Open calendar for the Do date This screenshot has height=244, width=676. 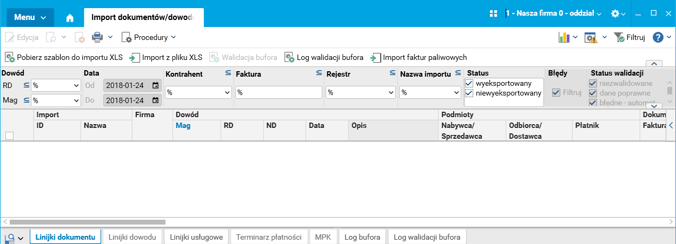[156, 100]
